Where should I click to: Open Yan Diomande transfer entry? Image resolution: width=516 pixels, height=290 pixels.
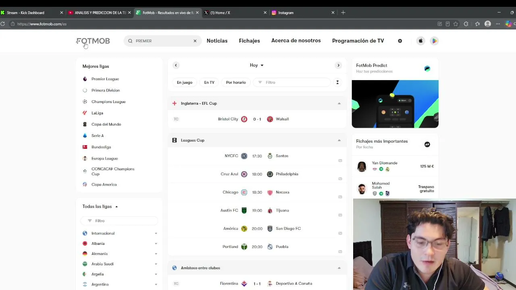tap(395, 166)
